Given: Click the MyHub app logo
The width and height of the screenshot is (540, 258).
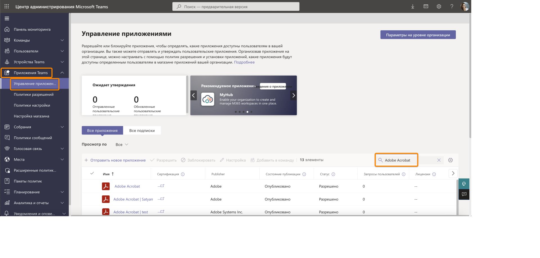Looking at the screenshot, I should pos(208,99).
